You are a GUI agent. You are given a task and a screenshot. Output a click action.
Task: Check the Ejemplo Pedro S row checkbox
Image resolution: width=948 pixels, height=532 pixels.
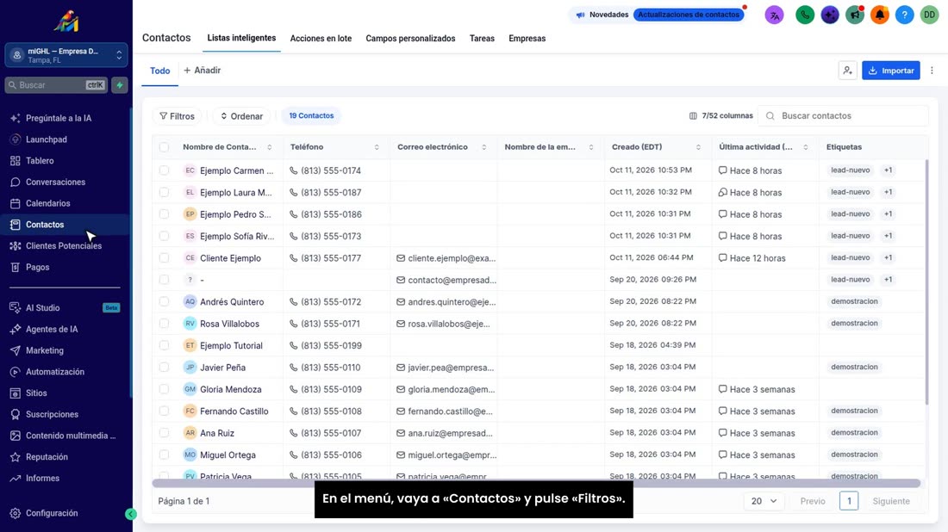point(164,213)
